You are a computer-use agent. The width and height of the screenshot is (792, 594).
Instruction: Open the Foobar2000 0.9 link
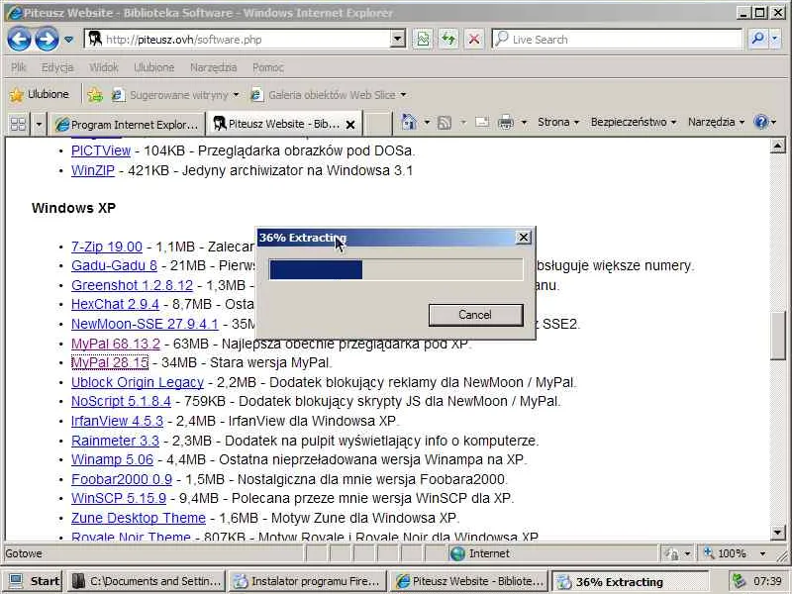pyautogui.click(x=122, y=479)
